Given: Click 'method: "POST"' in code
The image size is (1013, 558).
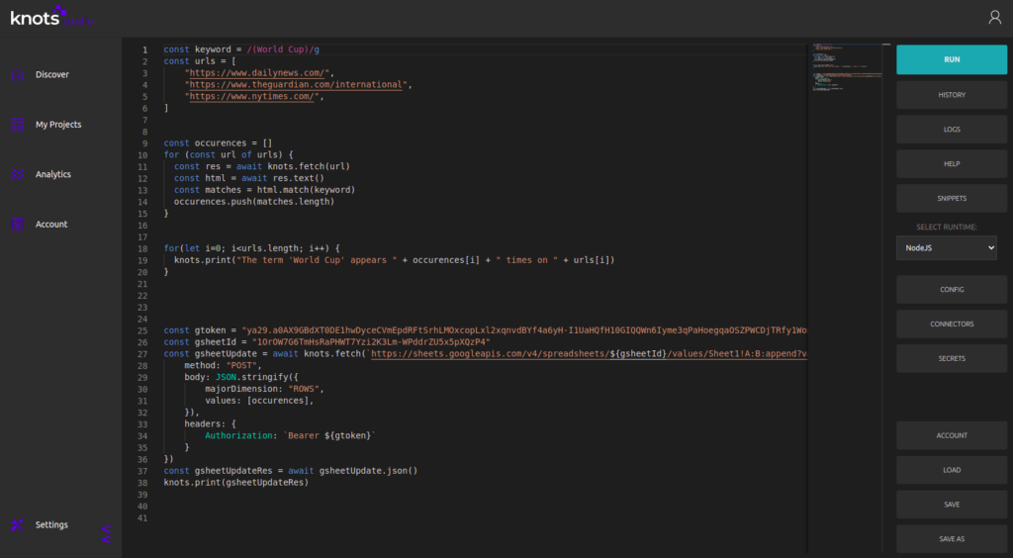Looking at the screenshot, I should pyautogui.click(x=223, y=365).
